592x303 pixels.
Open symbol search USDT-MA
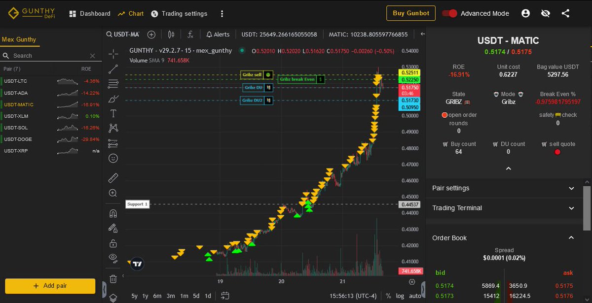[123, 34]
